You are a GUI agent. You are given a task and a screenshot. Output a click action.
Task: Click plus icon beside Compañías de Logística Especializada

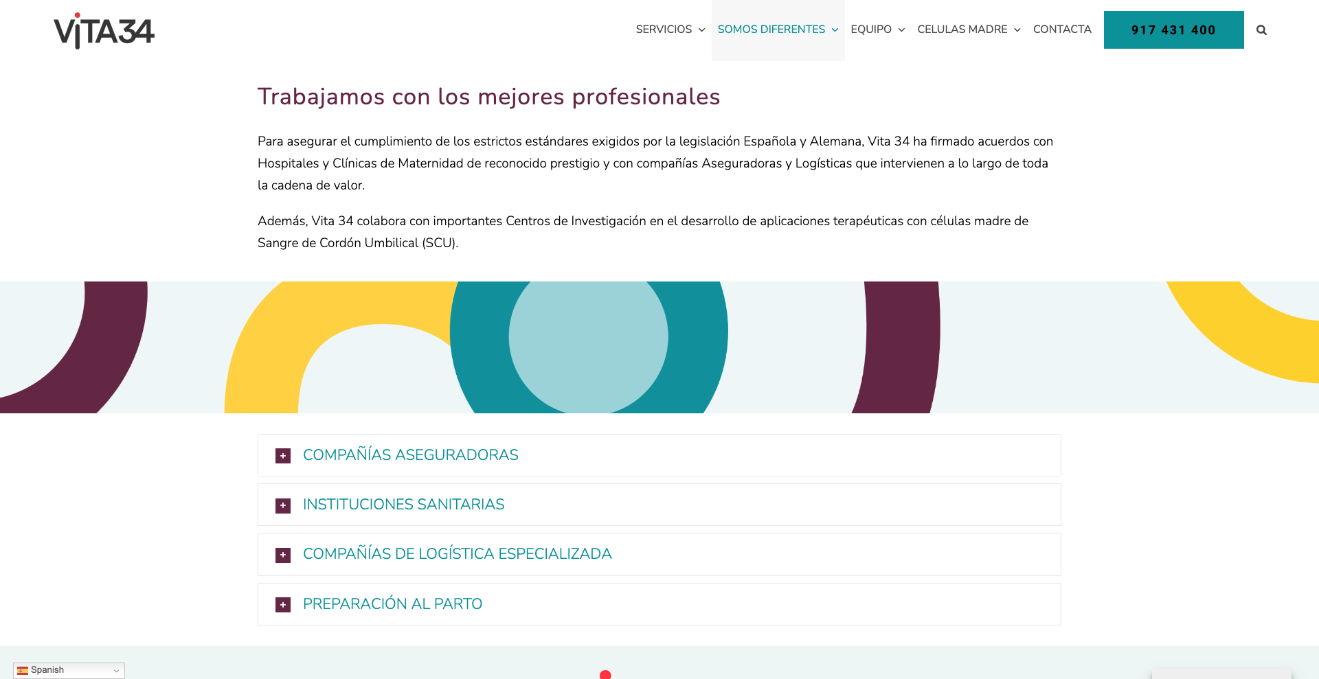click(x=283, y=555)
